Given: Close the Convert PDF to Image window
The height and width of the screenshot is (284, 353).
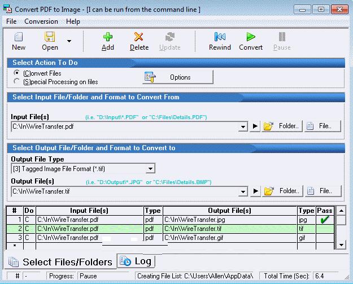Looking at the screenshot, I should click(339, 10).
